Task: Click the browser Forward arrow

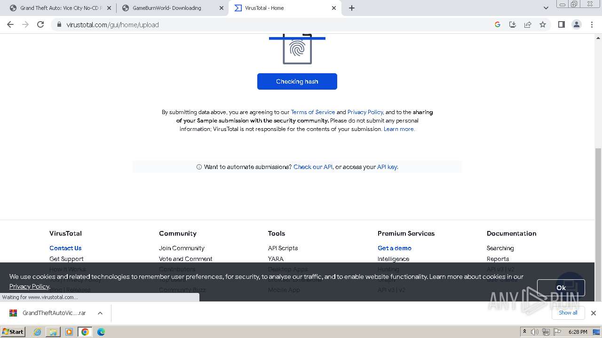Action: click(x=25, y=24)
